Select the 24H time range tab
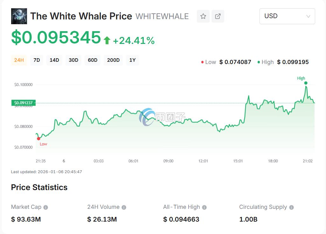This screenshot has width=326, height=234. pos(19,60)
